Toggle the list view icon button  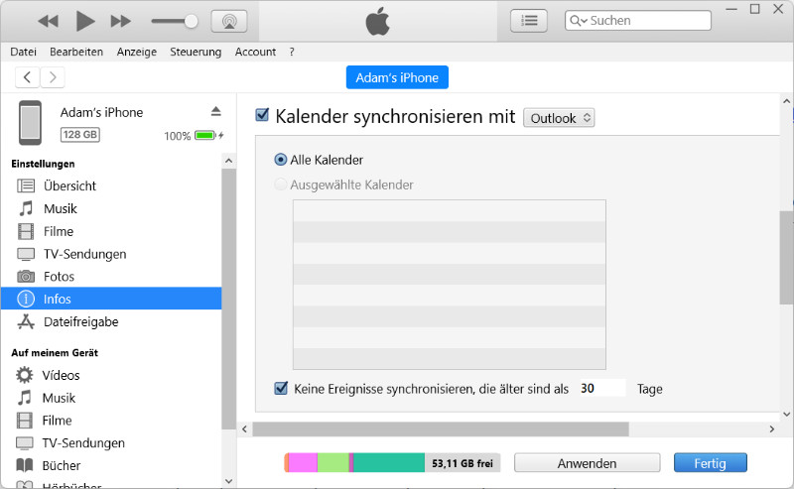click(529, 21)
